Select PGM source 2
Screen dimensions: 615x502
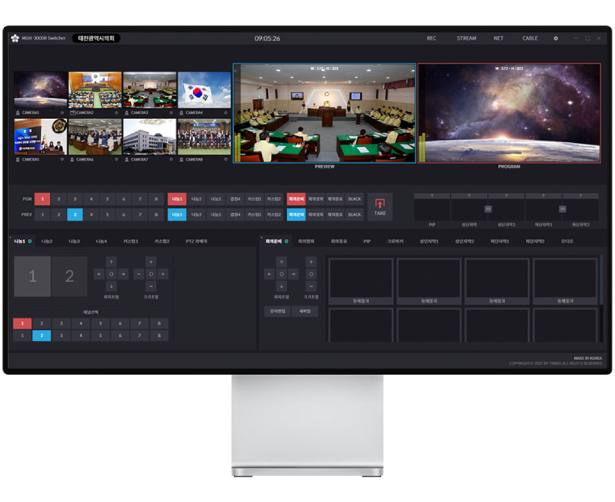pos(59,199)
